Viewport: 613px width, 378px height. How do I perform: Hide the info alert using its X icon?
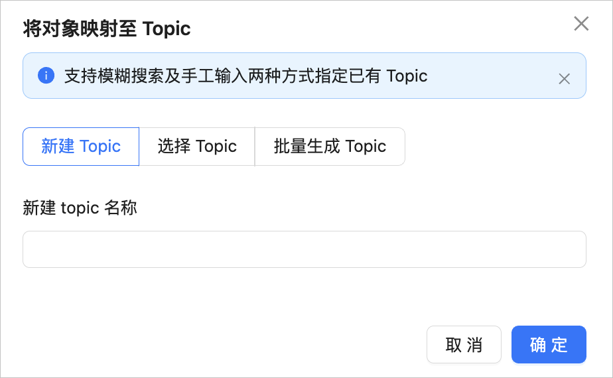[x=564, y=79]
